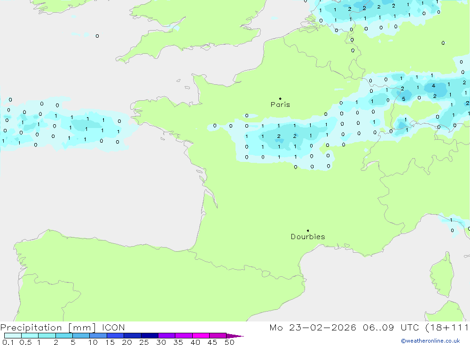
Task: Select the 45-50 mm magenta legend swatch
Action: click(218, 336)
